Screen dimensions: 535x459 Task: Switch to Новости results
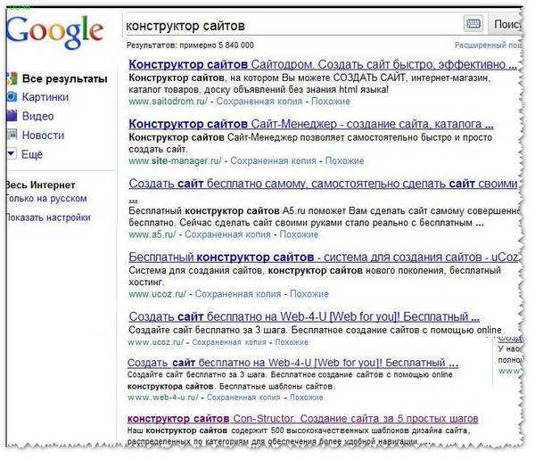tap(43, 135)
